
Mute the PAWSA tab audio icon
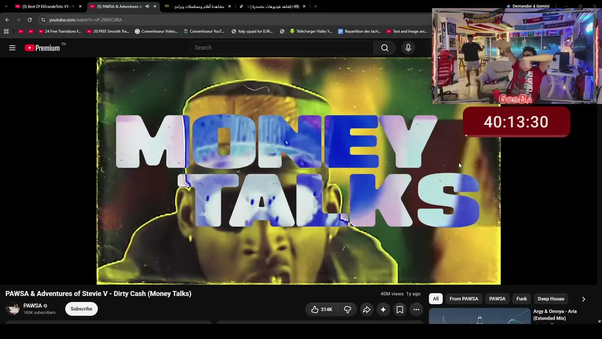pyautogui.click(x=147, y=7)
